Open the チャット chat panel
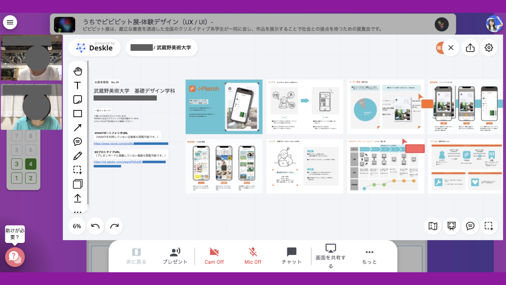The height and width of the screenshot is (285, 506). [x=291, y=256]
